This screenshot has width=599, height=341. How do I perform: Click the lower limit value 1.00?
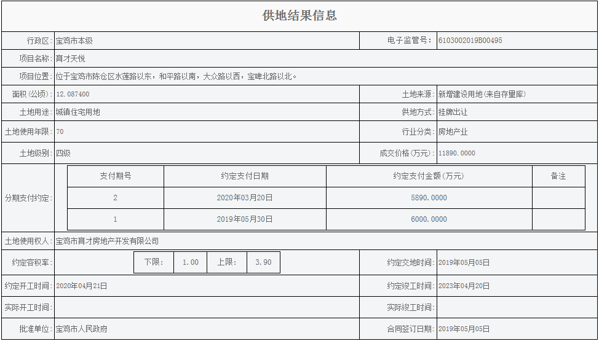(190, 262)
